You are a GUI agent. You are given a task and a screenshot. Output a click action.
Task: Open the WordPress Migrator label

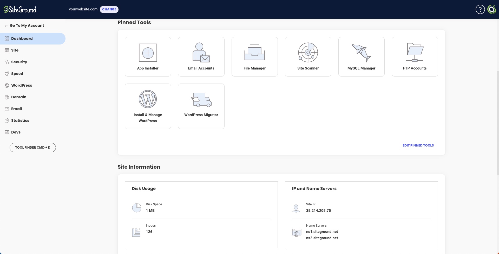201,115
